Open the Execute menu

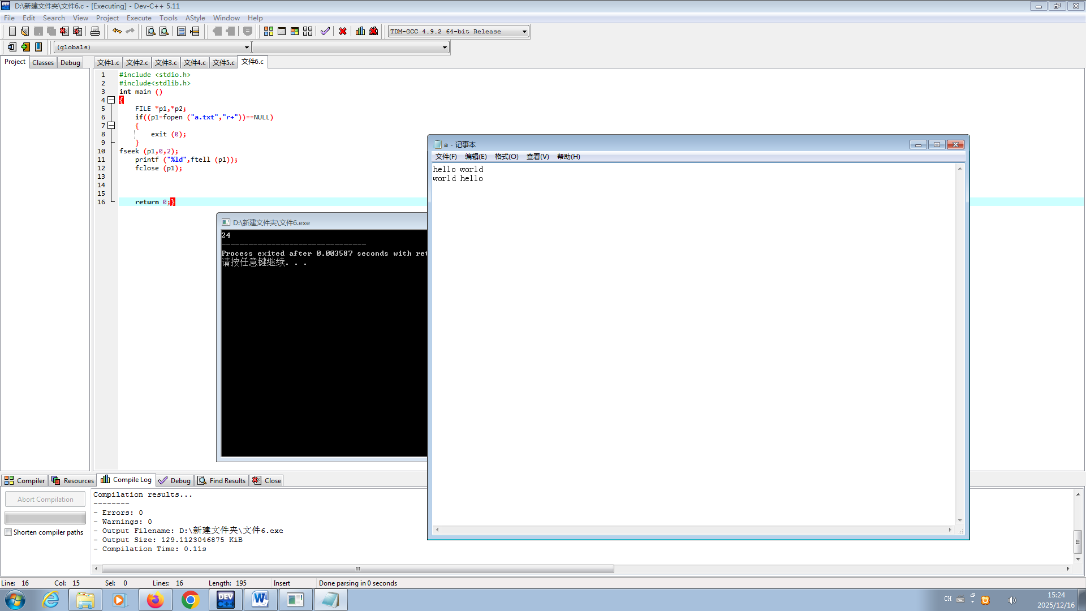tap(139, 18)
